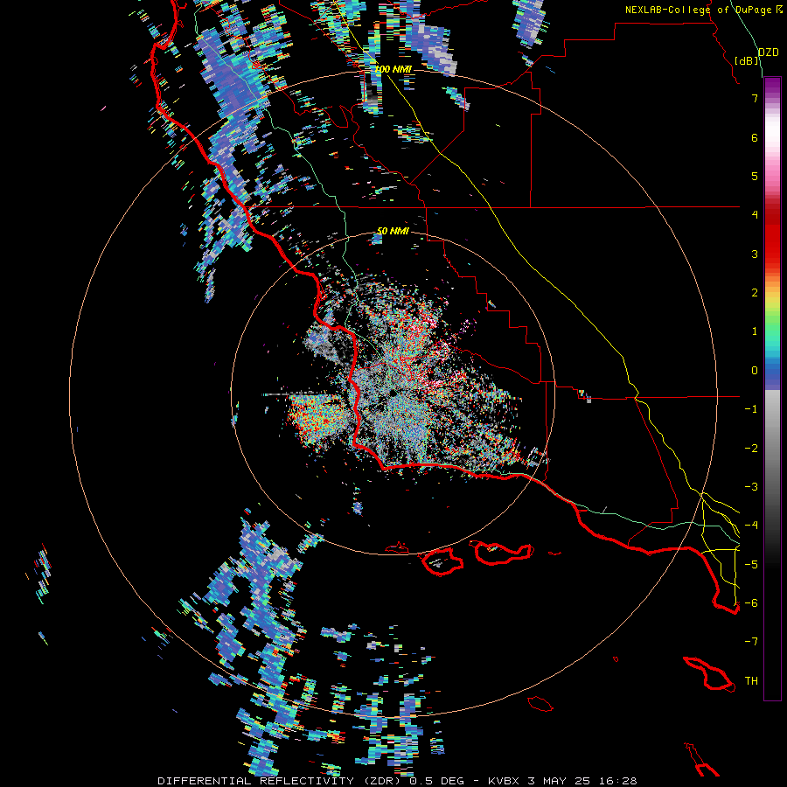
Task: Click the 'TH' threshold label on scale
Action: [x=751, y=681]
